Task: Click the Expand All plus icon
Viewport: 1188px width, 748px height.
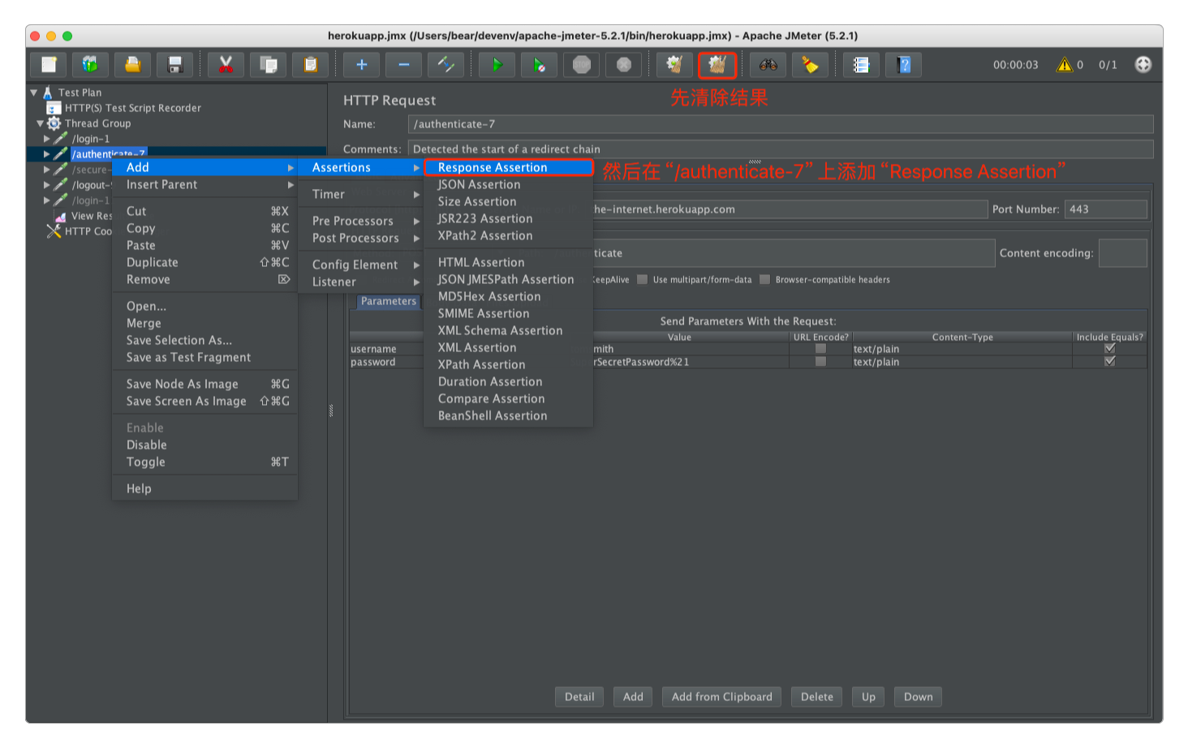Action: tap(362, 64)
